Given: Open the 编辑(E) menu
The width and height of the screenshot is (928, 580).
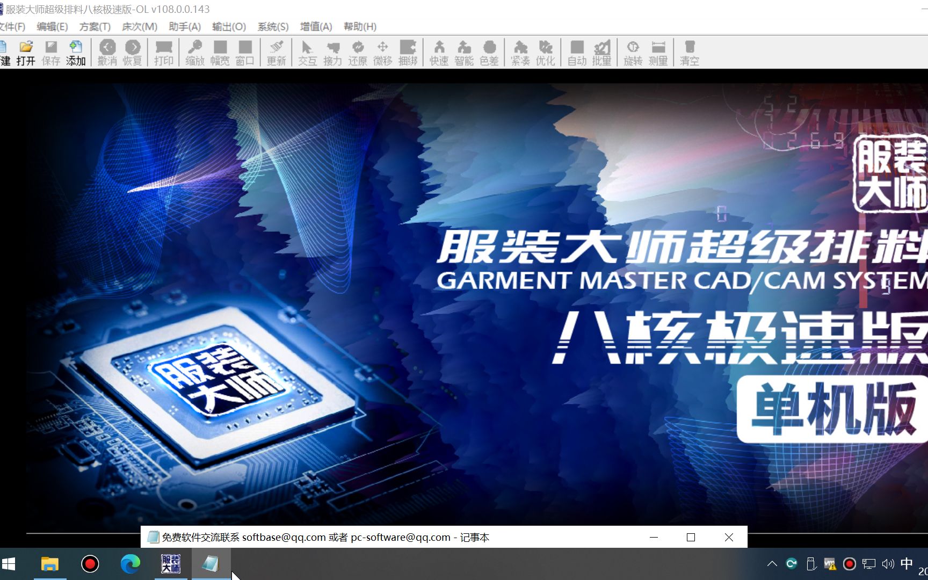Looking at the screenshot, I should 52,26.
